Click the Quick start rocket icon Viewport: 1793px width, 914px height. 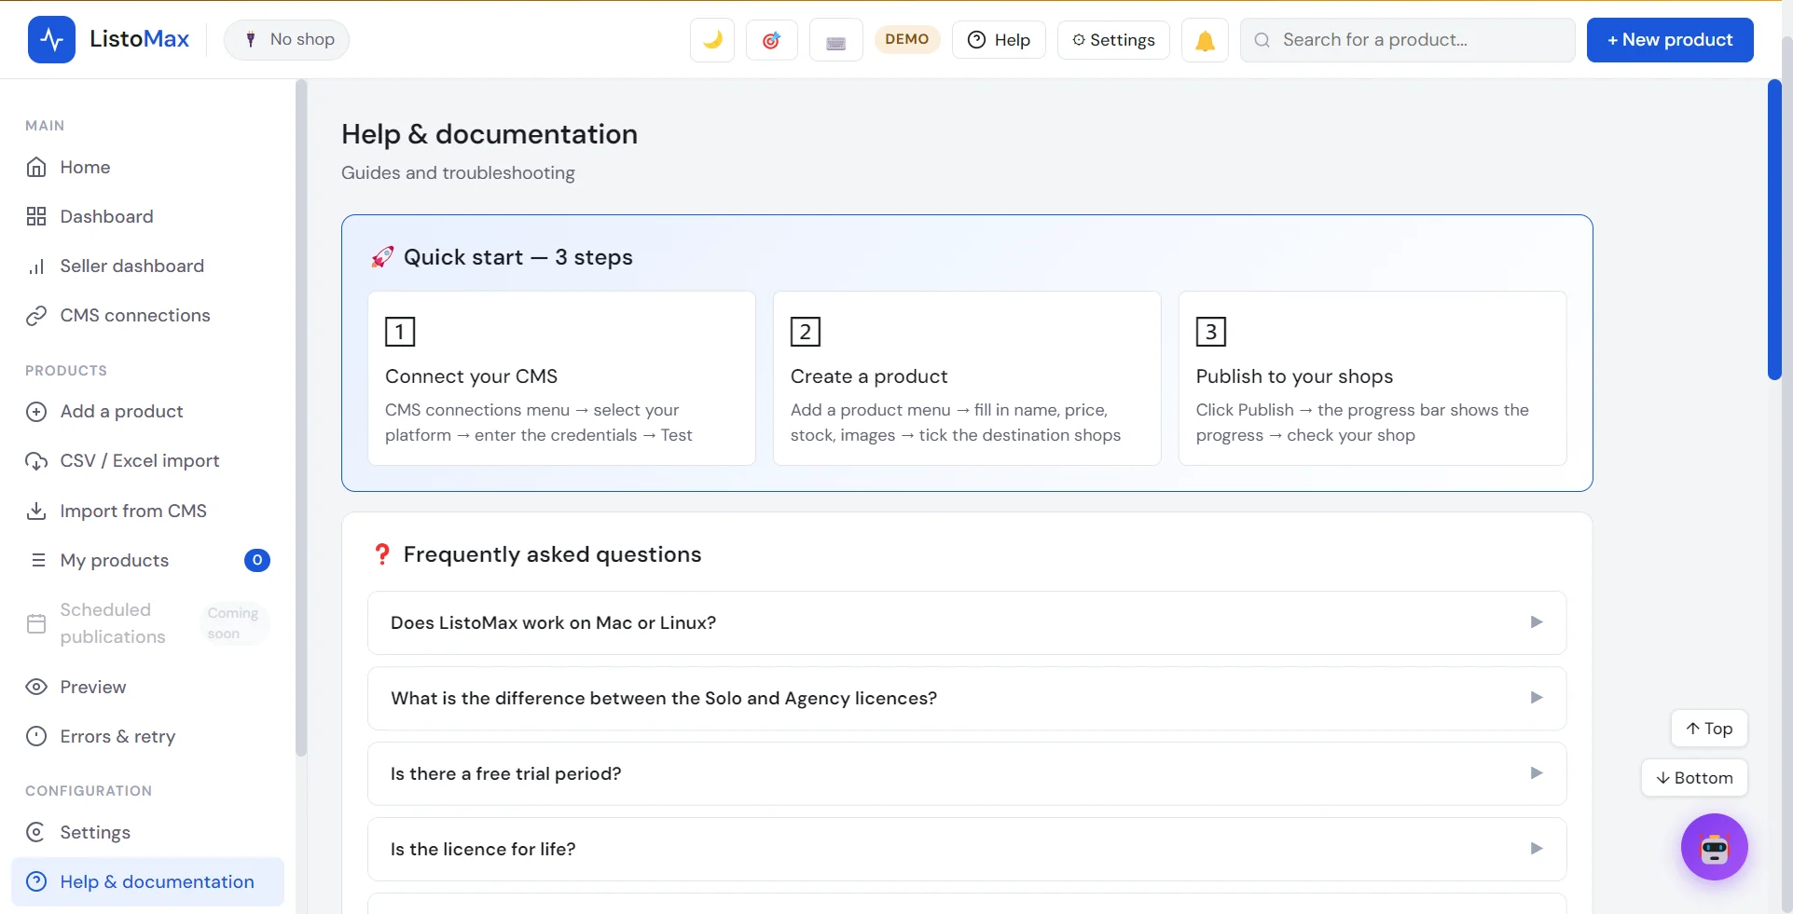[x=381, y=257]
